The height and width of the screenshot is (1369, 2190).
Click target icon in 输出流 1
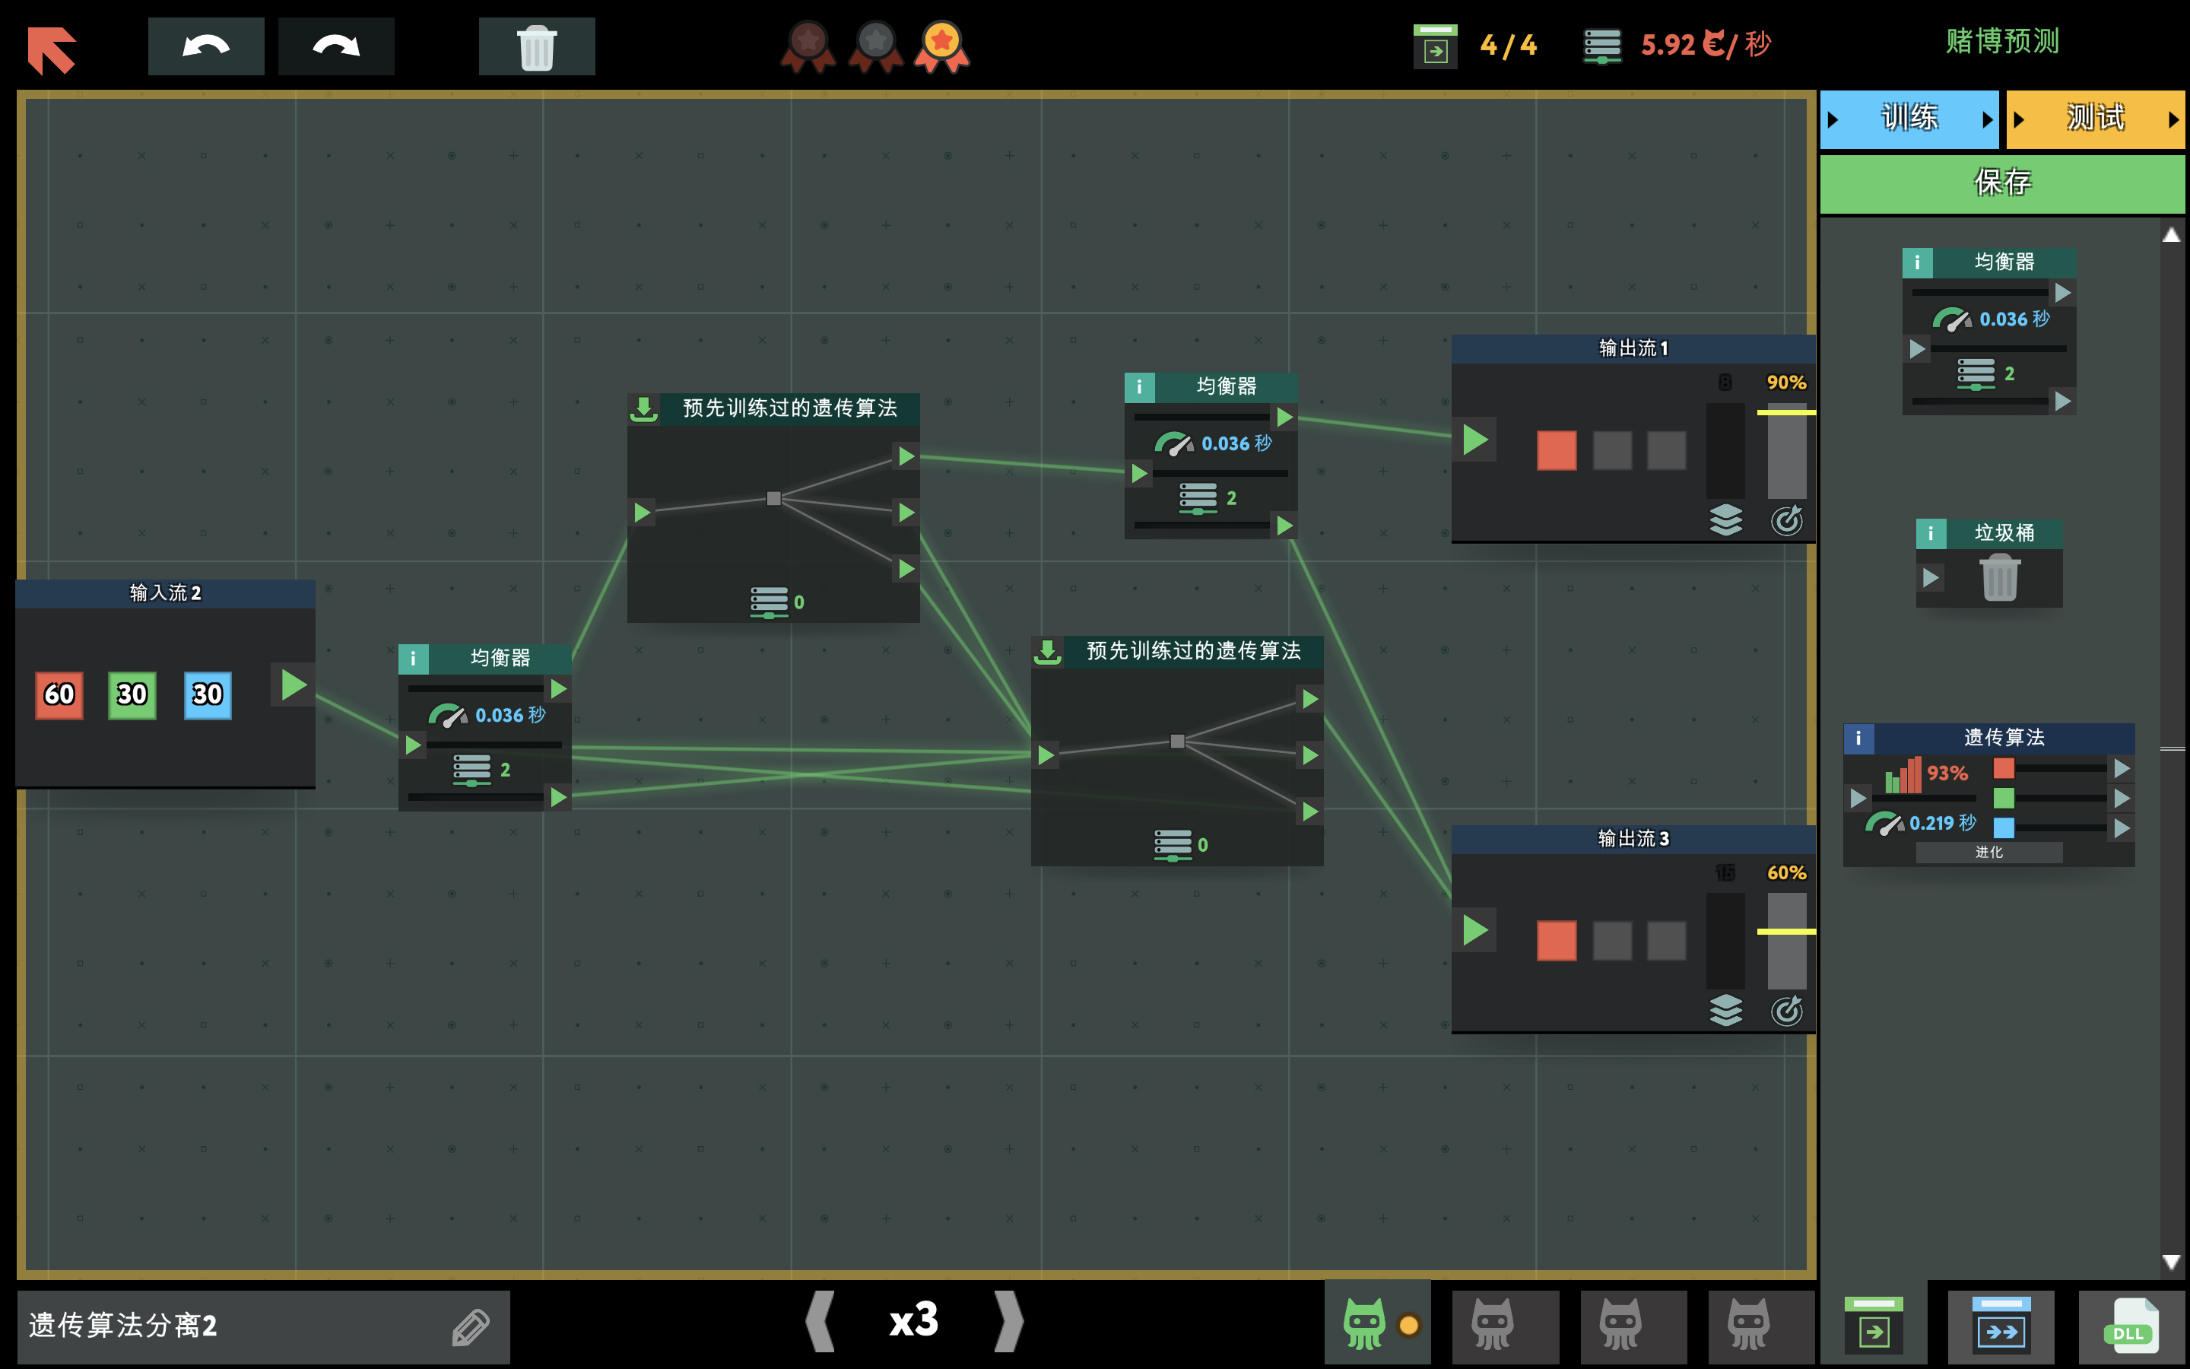click(x=1786, y=521)
